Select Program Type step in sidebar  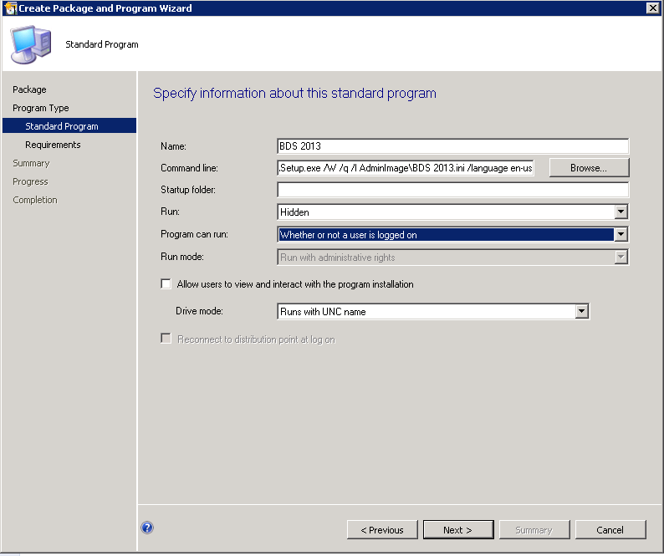(41, 108)
